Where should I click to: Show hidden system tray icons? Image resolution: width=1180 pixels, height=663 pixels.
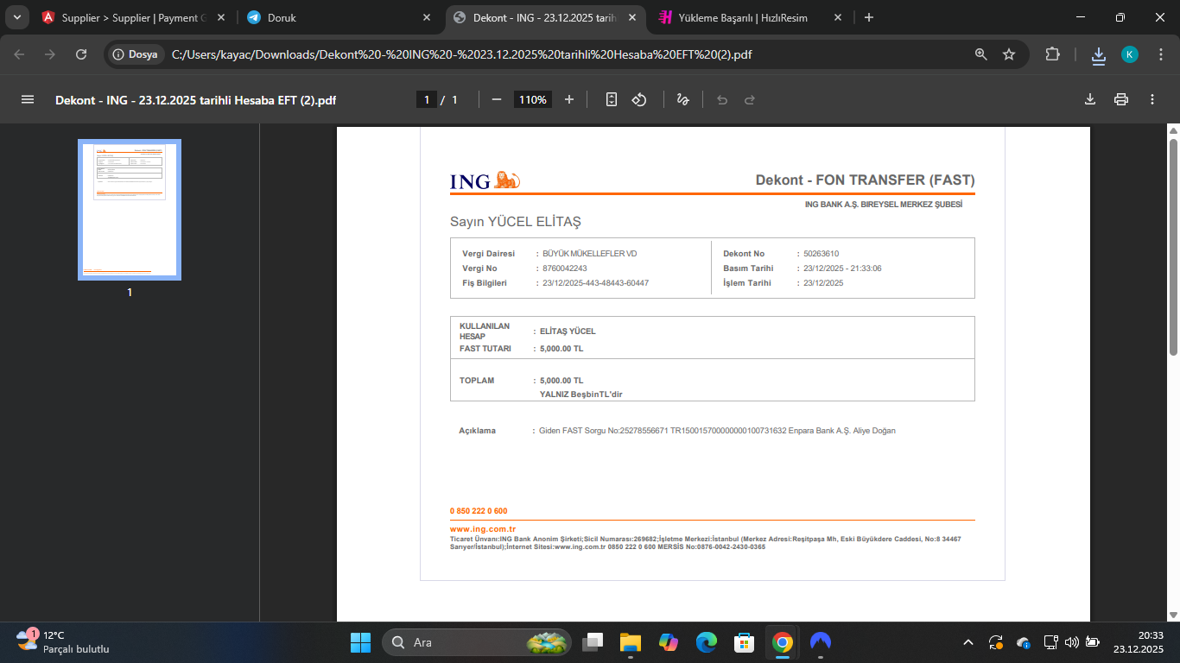pos(968,642)
